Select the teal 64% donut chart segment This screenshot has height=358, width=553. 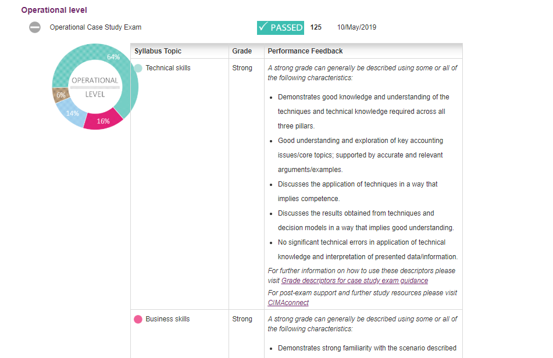point(116,65)
